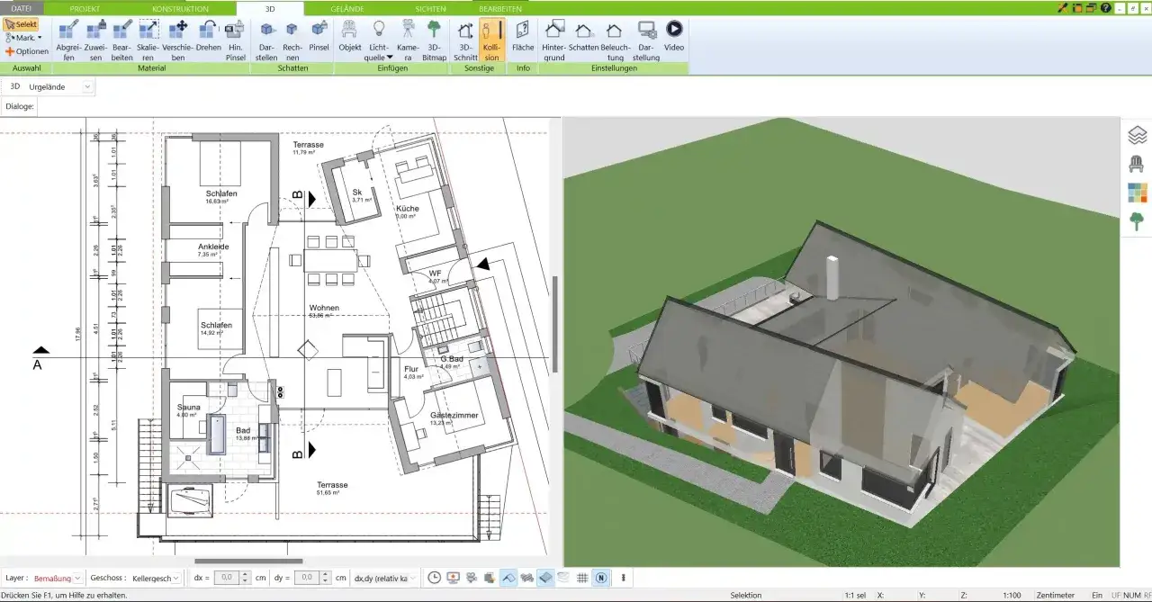Click the help question mark icon

pyautogui.click(x=1105, y=7)
